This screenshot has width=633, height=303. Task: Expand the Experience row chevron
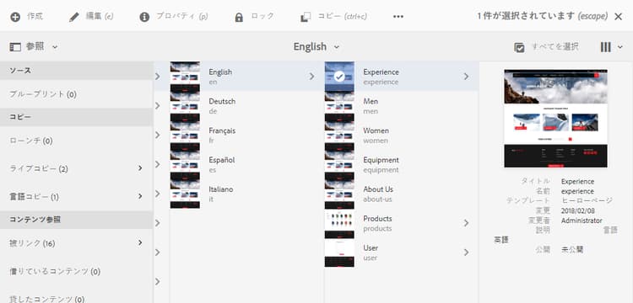tap(466, 77)
